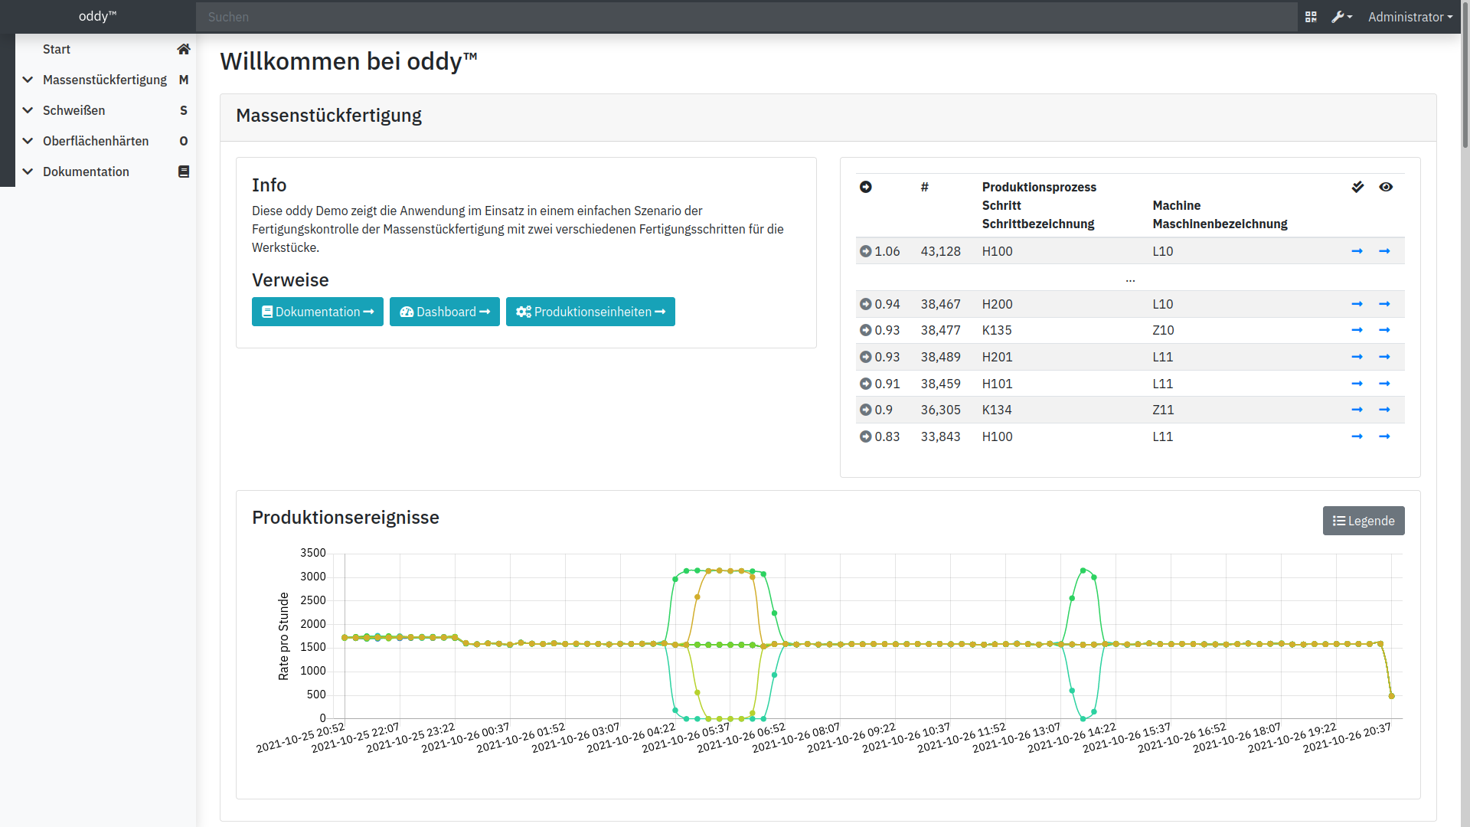Click first blue arrow in H200 L10 row

point(1357,304)
